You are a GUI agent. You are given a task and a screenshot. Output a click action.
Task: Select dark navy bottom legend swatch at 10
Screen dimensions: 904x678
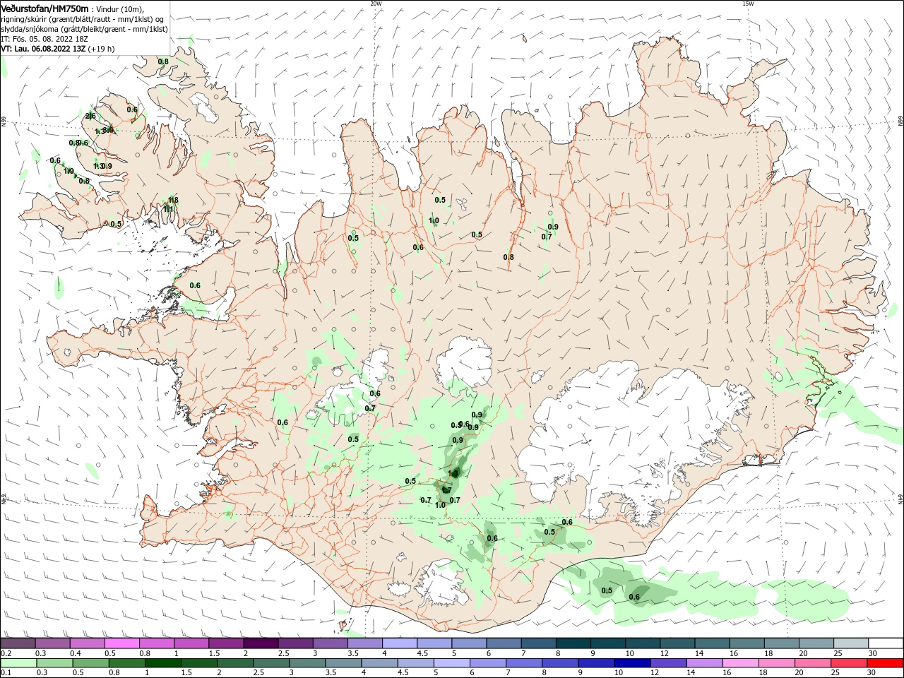coord(631,663)
